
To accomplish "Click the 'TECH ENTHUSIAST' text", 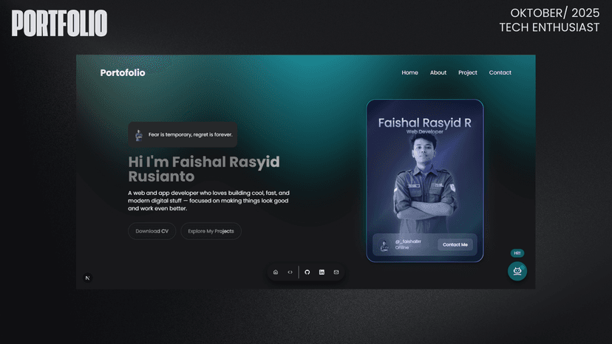I will 549,27.
